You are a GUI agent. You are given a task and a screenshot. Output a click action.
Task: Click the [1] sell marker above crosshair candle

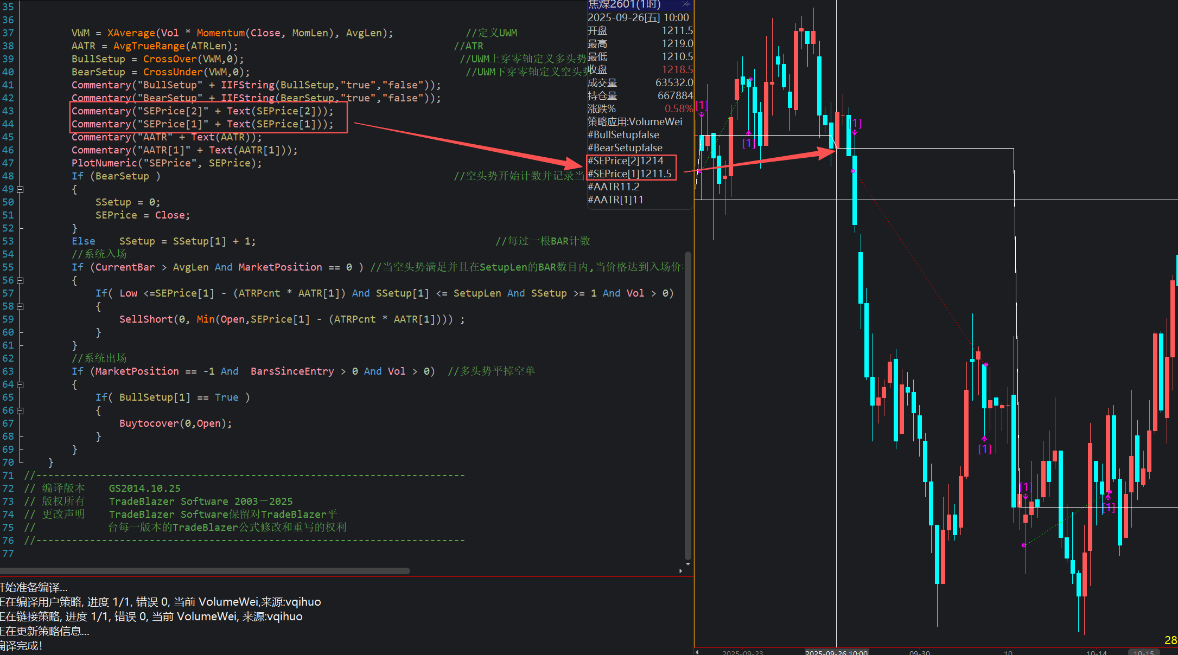[855, 124]
